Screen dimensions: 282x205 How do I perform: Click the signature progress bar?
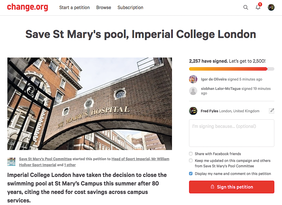232,69
